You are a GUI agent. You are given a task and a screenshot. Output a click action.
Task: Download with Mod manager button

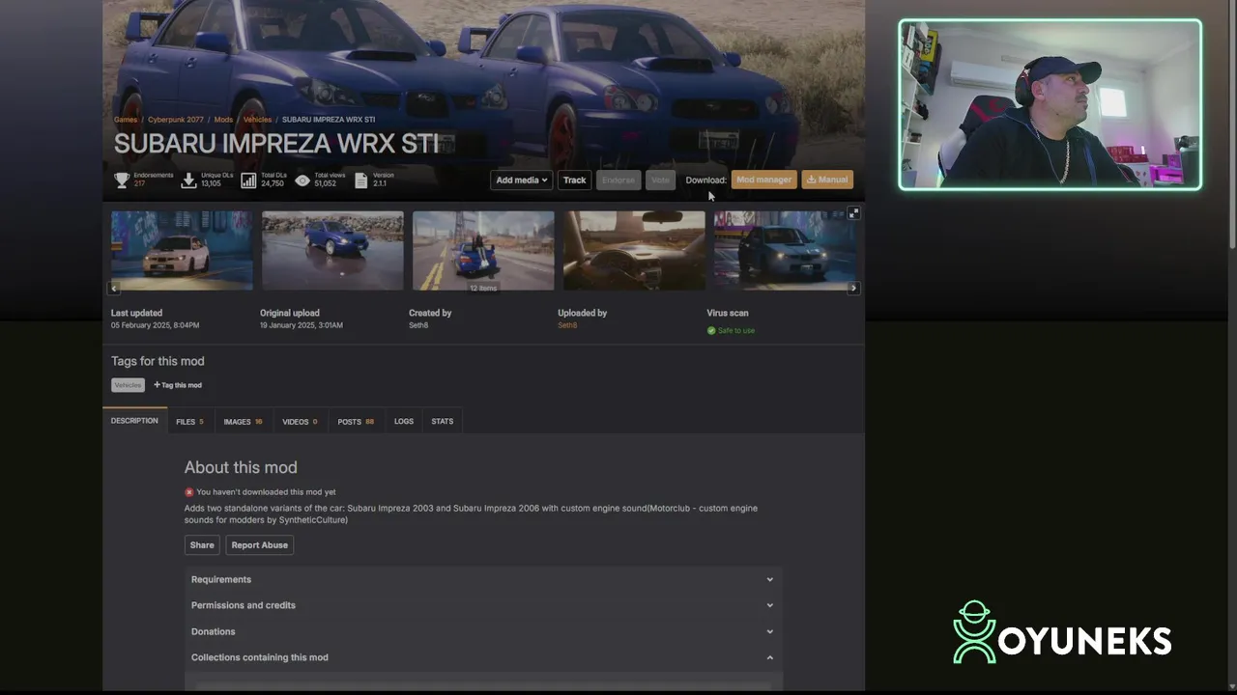tap(764, 180)
